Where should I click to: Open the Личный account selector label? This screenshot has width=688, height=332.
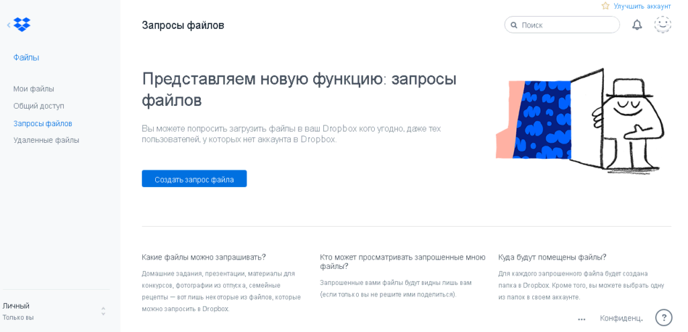coord(16,306)
